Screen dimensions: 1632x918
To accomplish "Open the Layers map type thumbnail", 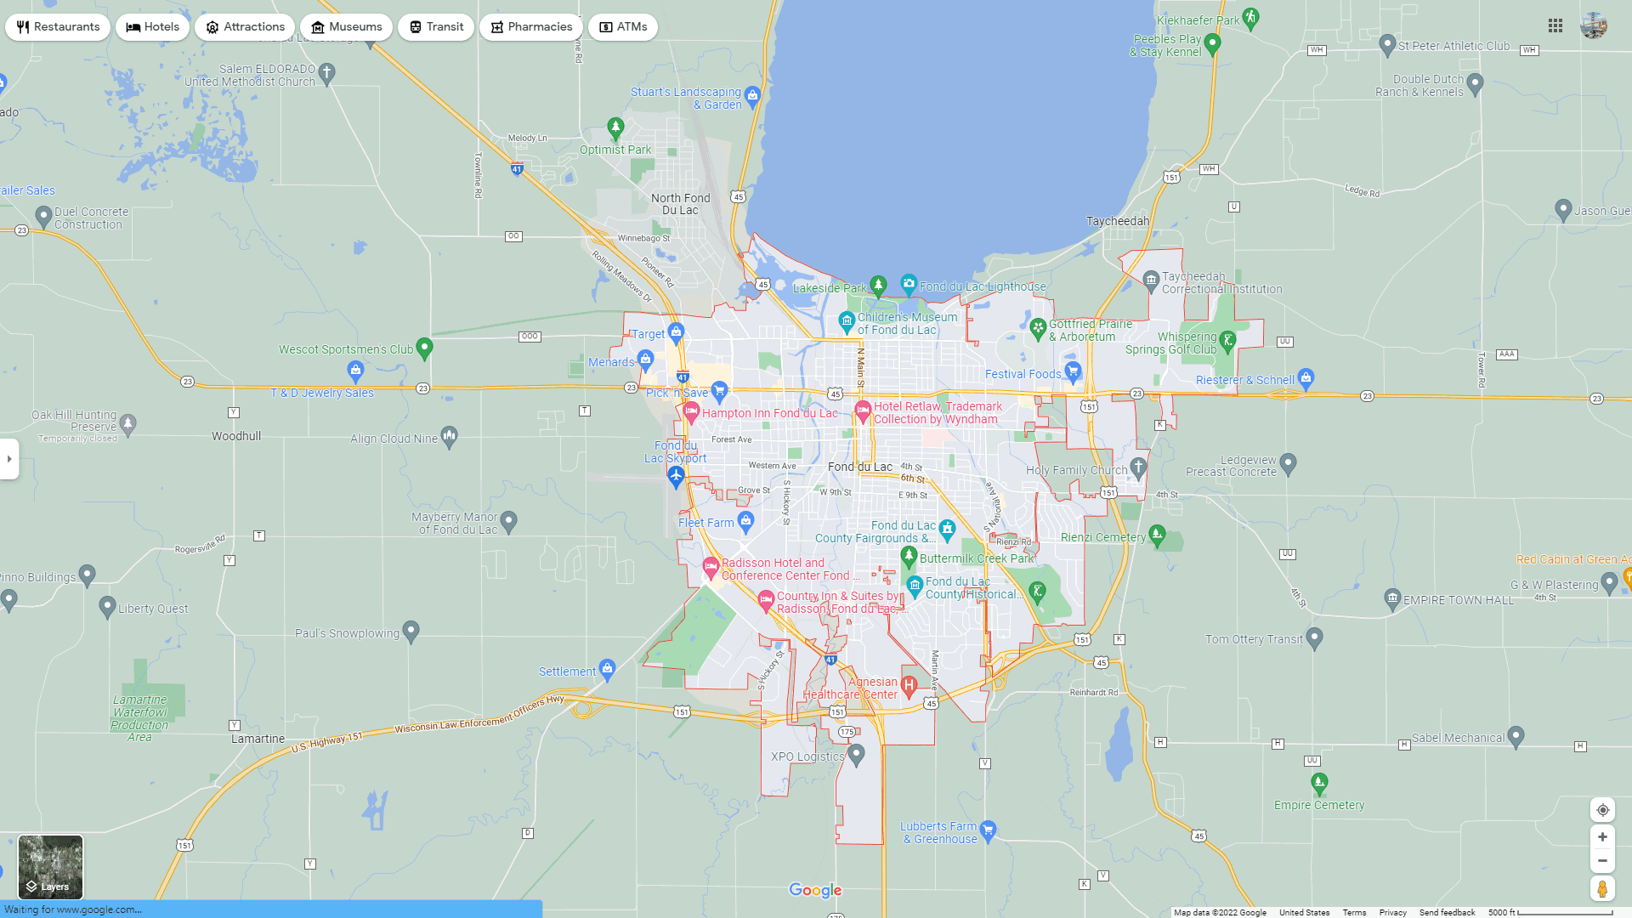I will (51, 867).
